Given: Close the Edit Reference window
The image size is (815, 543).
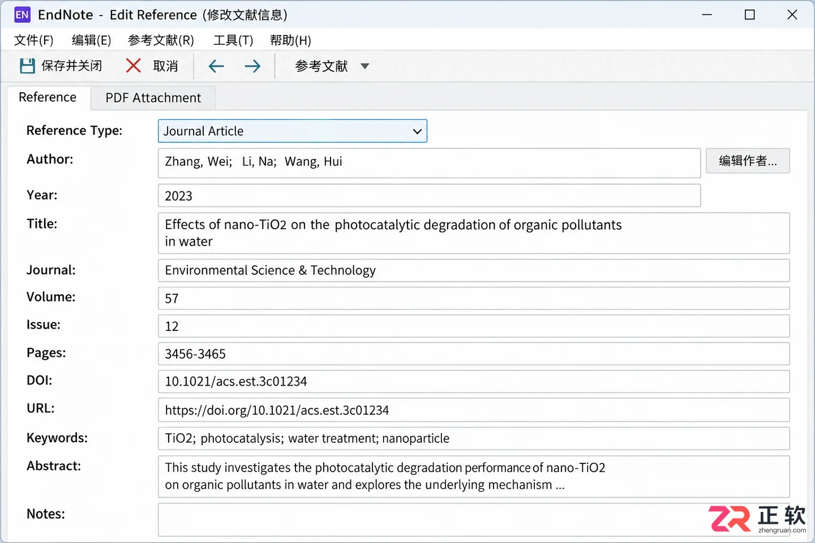Looking at the screenshot, I should click(x=792, y=15).
